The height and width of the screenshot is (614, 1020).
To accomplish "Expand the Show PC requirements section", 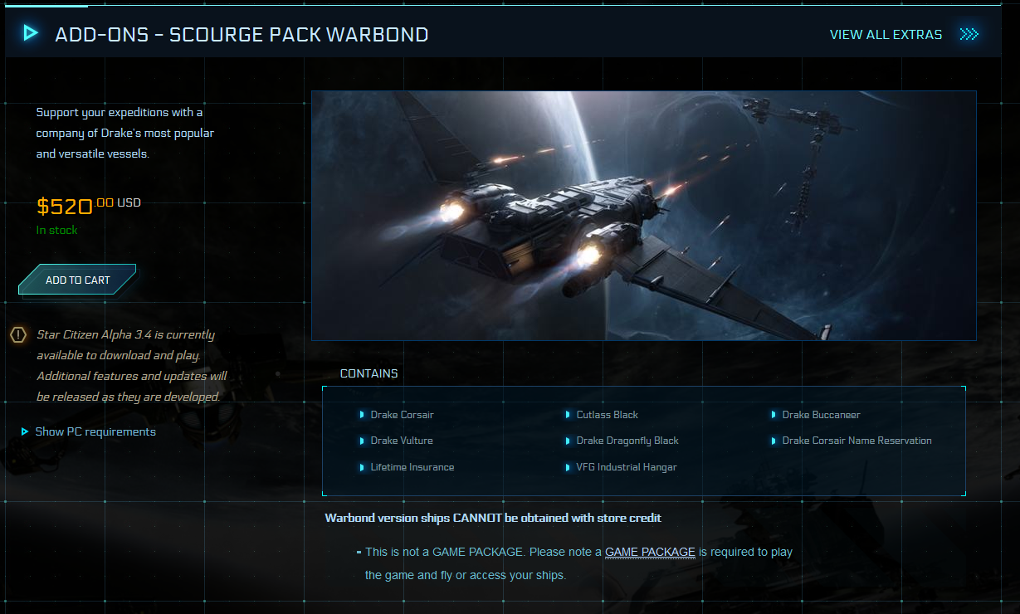I will click(89, 431).
